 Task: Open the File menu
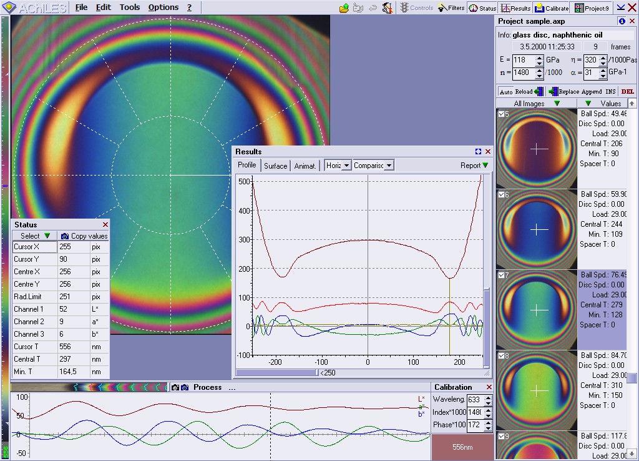[x=81, y=7]
